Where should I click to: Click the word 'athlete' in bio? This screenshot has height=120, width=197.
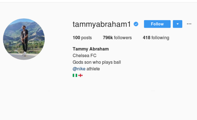click(93, 69)
